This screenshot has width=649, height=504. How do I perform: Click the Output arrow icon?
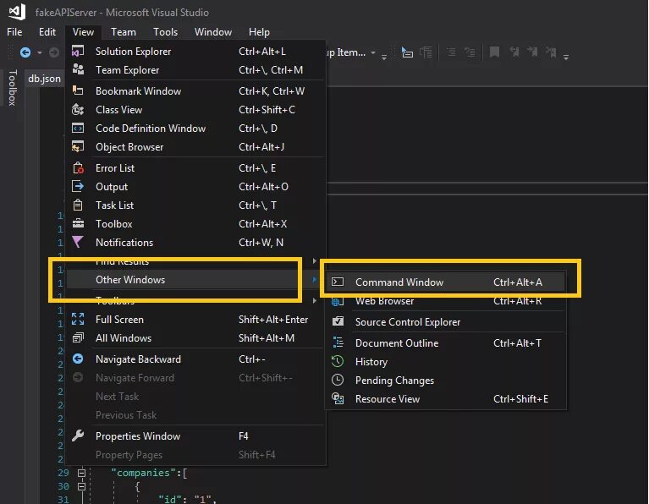click(78, 187)
